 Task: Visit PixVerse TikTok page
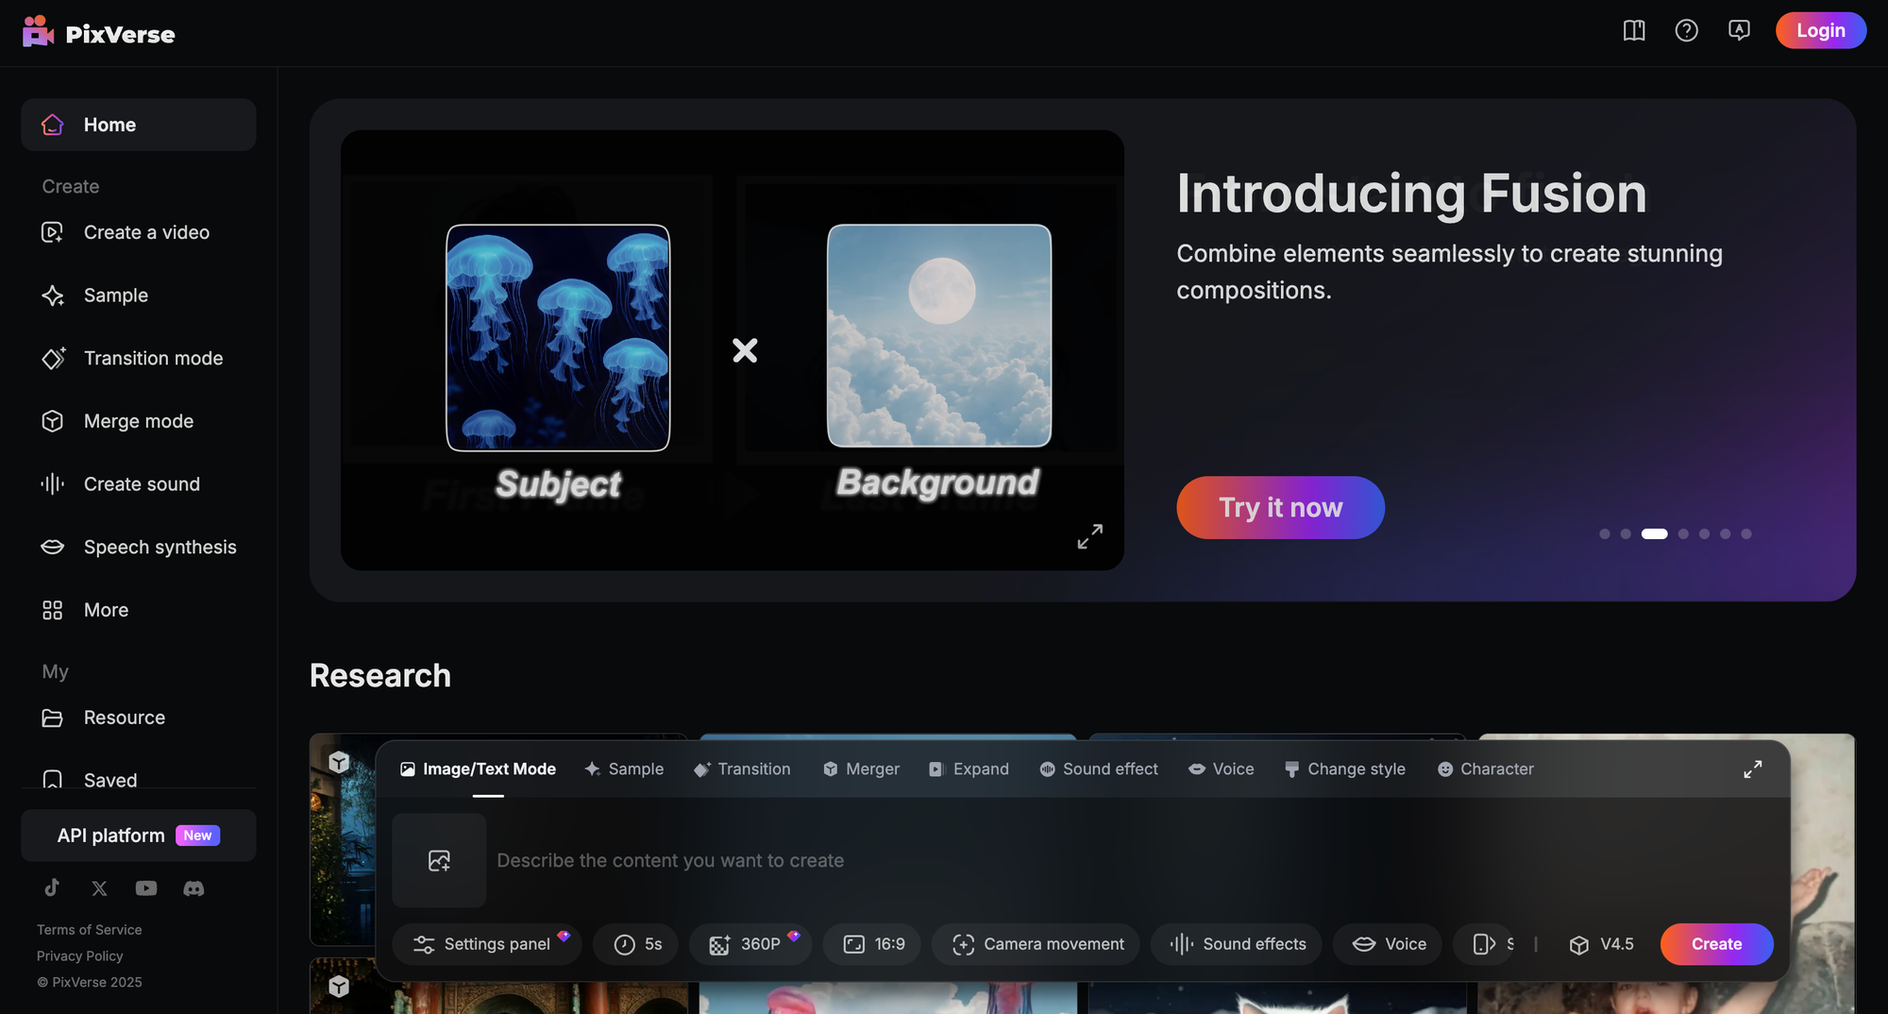[52, 888]
